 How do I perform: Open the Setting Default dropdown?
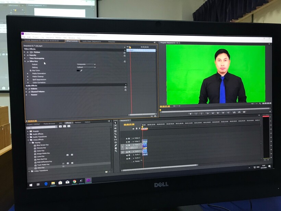(x=86, y=67)
